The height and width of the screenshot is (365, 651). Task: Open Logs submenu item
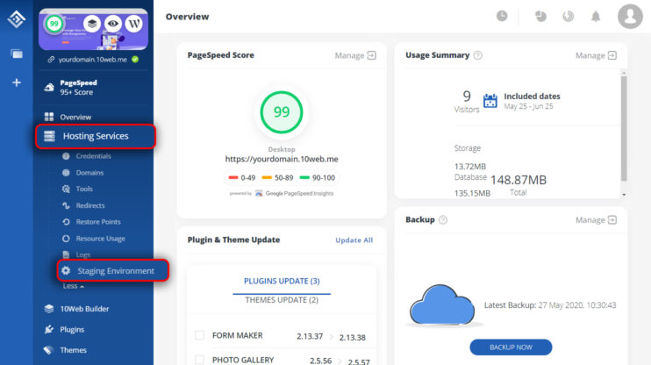pos(83,254)
